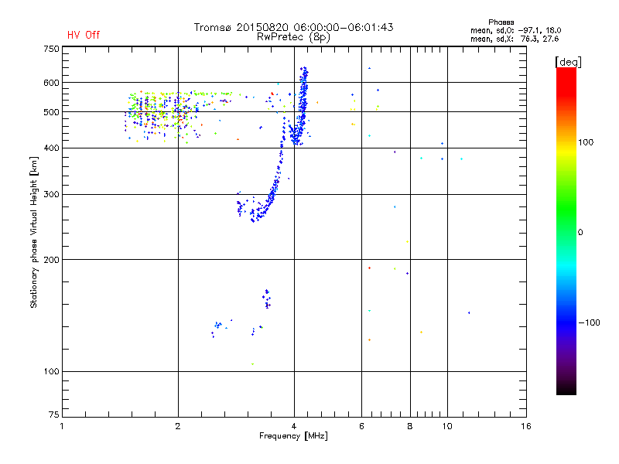
Task: Click the 'mean, sd,X: 76.3, 27.6' line
Action: 515,39
